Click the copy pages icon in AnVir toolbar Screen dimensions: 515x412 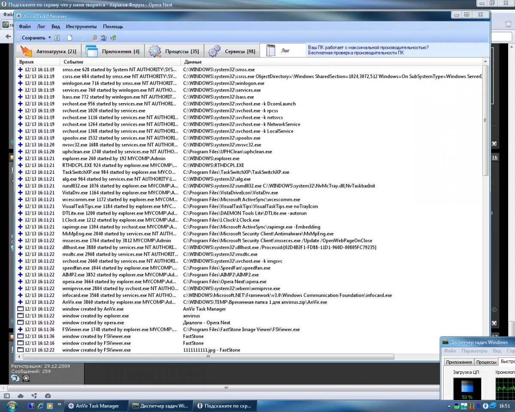(94, 38)
